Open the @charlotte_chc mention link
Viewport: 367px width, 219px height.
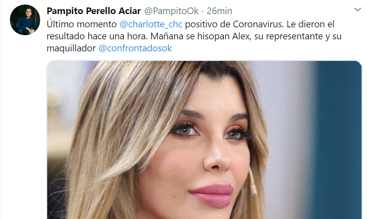coord(151,24)
